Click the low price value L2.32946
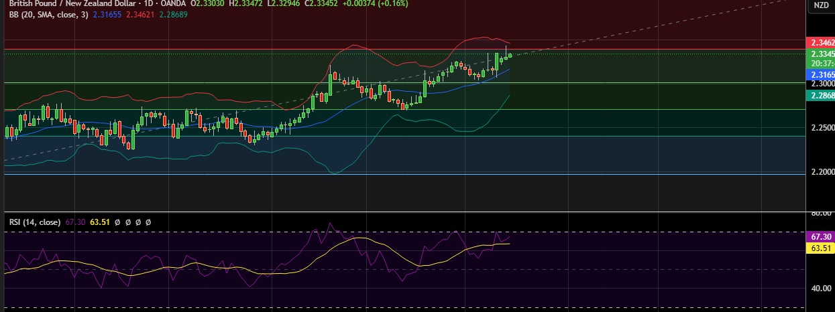This screenshot has width=835, height=312. [x=284, y=3]
